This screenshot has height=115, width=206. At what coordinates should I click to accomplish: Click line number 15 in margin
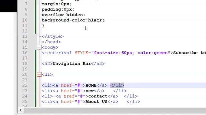coord(25,47)
